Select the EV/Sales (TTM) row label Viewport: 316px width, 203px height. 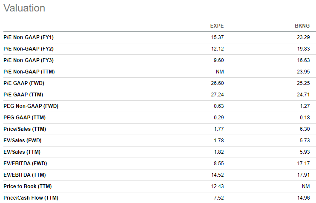(22, 152)
